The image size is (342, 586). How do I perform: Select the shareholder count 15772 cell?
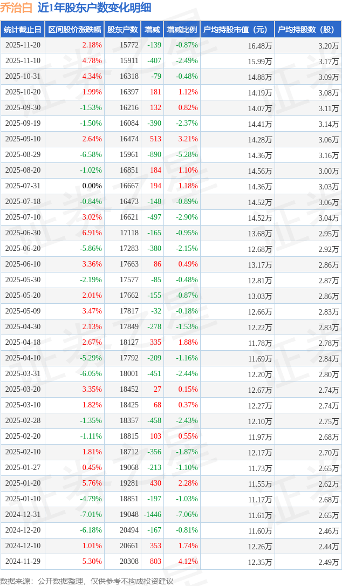[129, 45]
